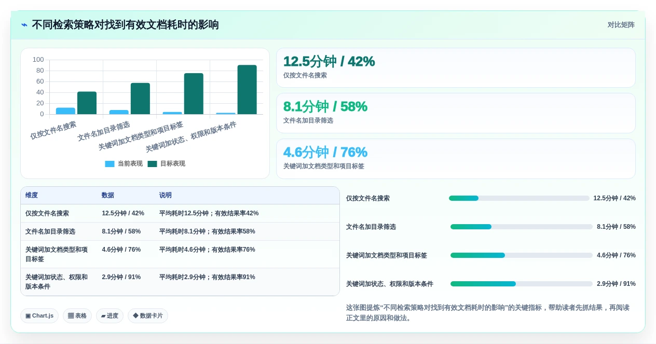Click the 表格 tag chip
Image resolution: width=656 pixels, height=344 pixels.
tap(77, 315)
